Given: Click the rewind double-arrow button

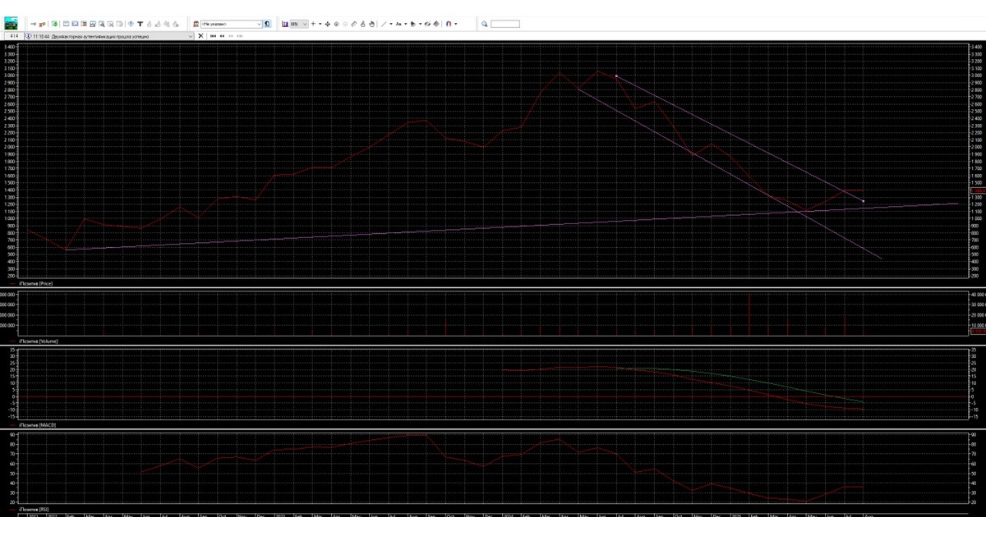Looking at the screenshot, I should pyautogui.click(x=222, y=36).
